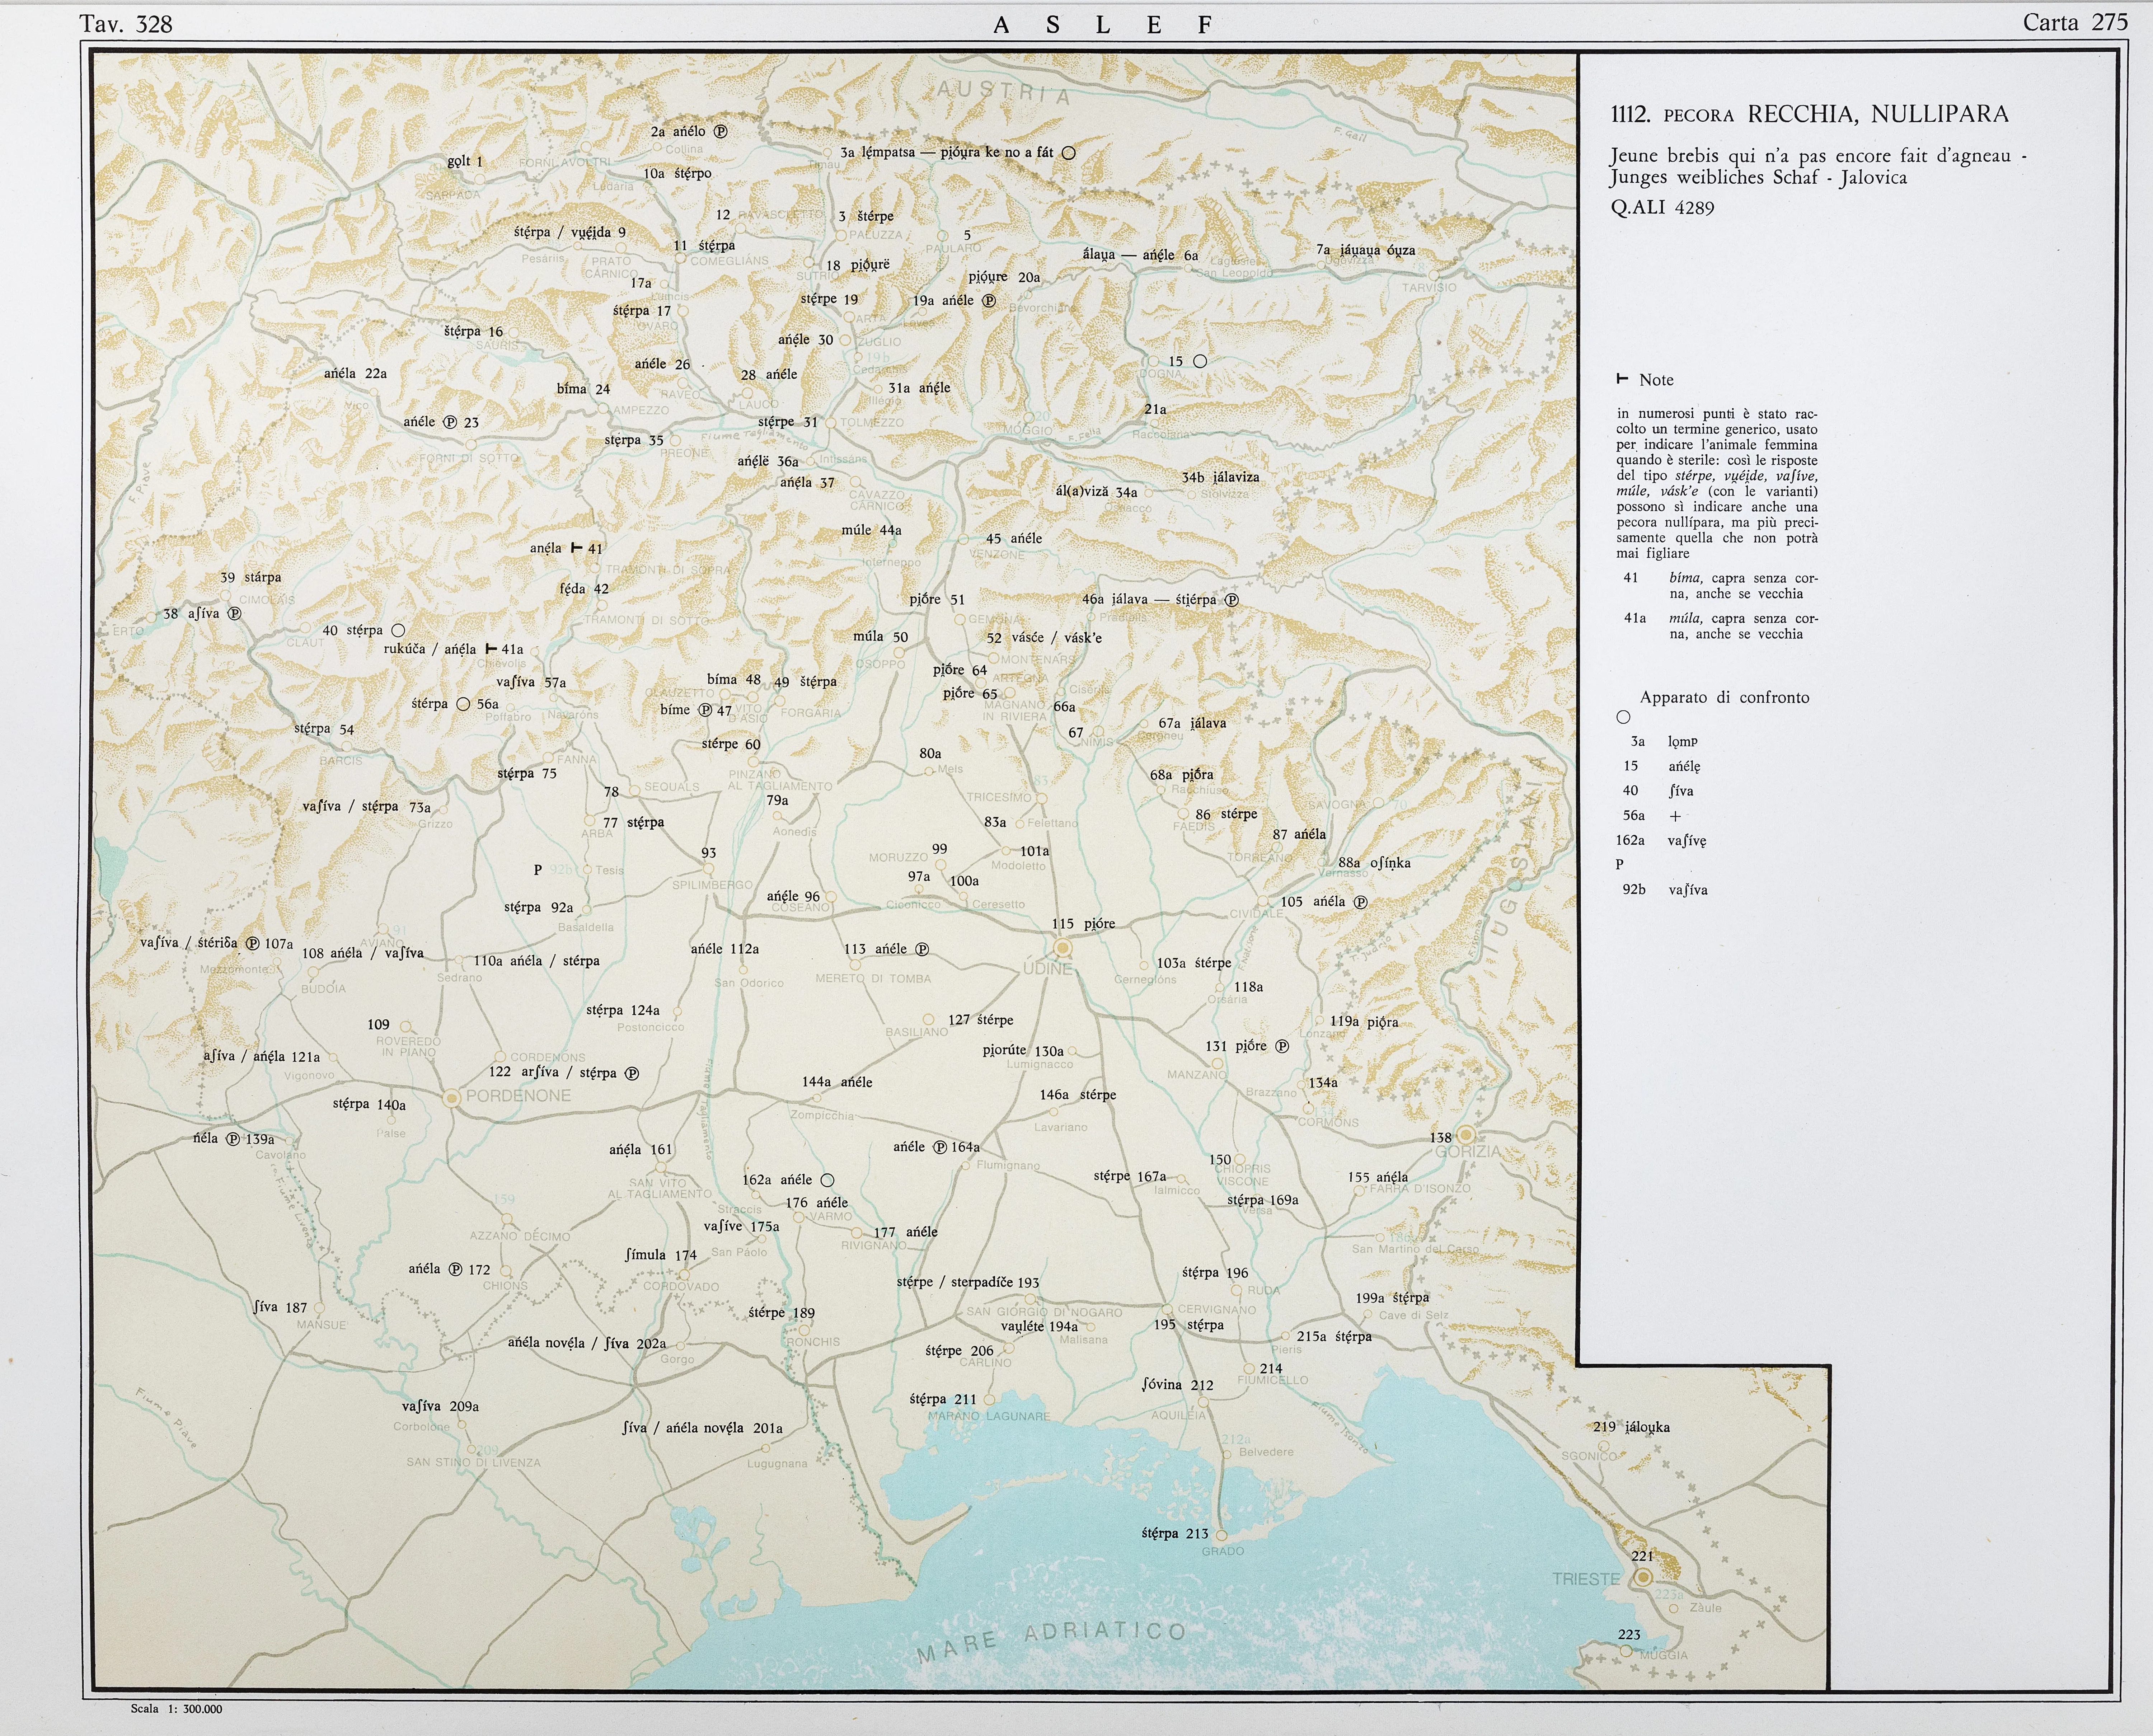2153x1736 pixels.
Task: Click the open circle after 162a añéle
Action: click(827, 1180)
